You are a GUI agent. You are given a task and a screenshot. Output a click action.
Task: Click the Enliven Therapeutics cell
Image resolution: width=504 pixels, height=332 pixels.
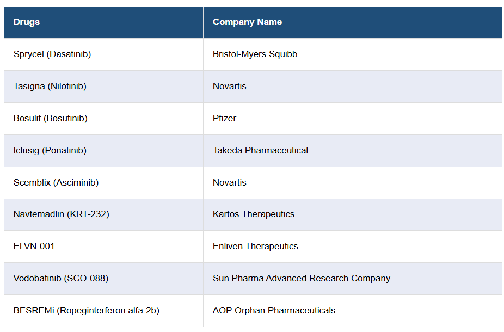(x=255, y=246)
